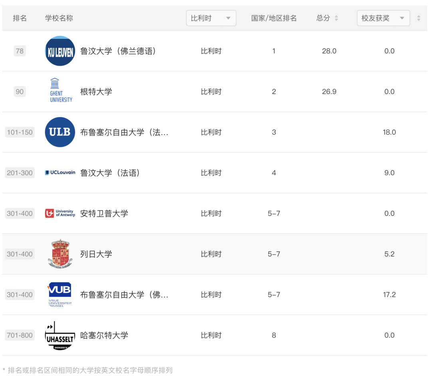
Task: Open 列日大学 school link
Action: 96,254
